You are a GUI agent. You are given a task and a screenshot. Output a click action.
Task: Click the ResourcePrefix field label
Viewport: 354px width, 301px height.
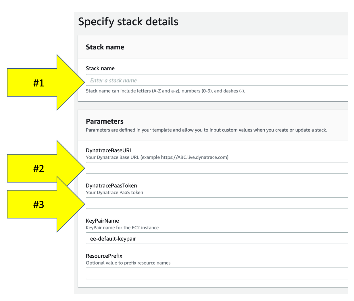click(x=104, y=256)
